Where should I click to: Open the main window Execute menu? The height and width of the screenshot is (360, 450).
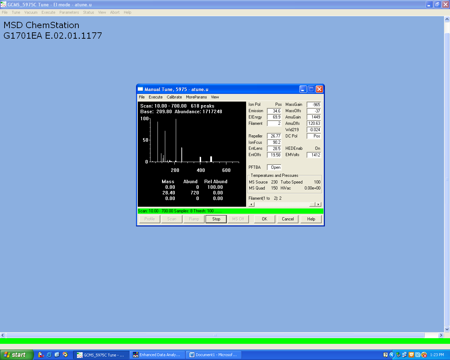pos(49,12)
